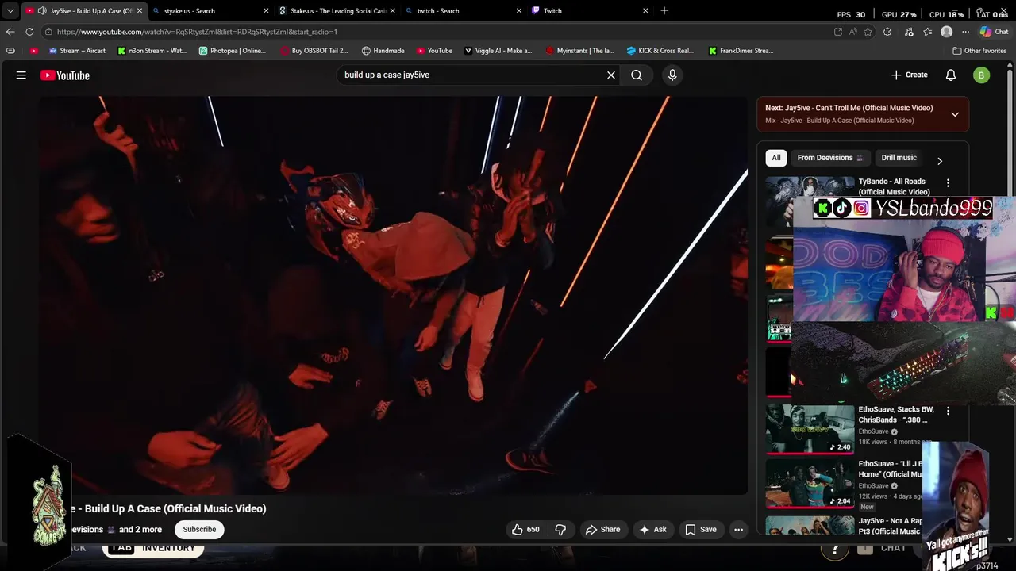
Task: Open the green B account avatar
Action: point(982,75)
